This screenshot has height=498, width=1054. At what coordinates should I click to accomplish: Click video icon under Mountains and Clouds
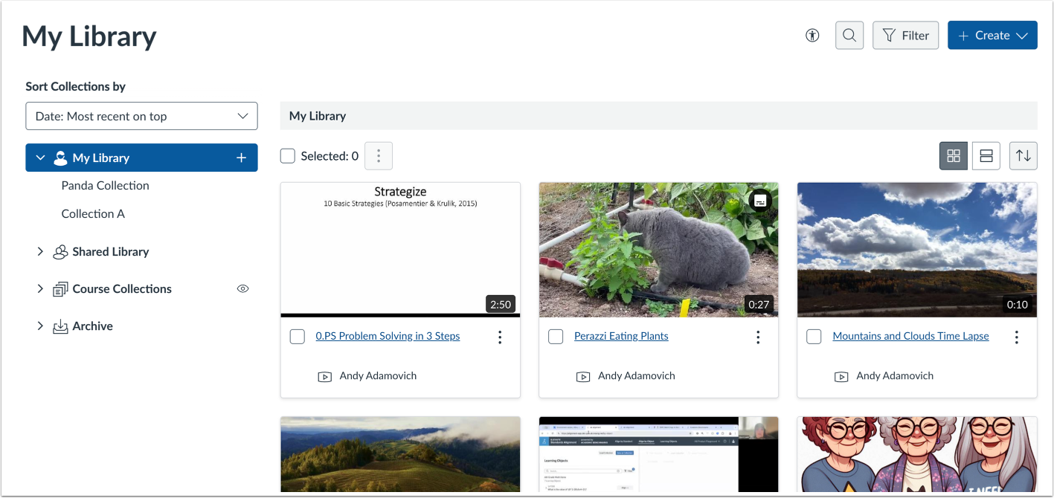point(841,377)
